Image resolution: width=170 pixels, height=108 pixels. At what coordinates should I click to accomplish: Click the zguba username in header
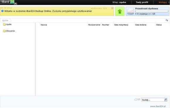[x=123, y=2]
